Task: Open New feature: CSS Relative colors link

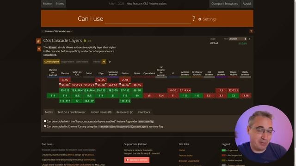Action: tap(147, 4)
